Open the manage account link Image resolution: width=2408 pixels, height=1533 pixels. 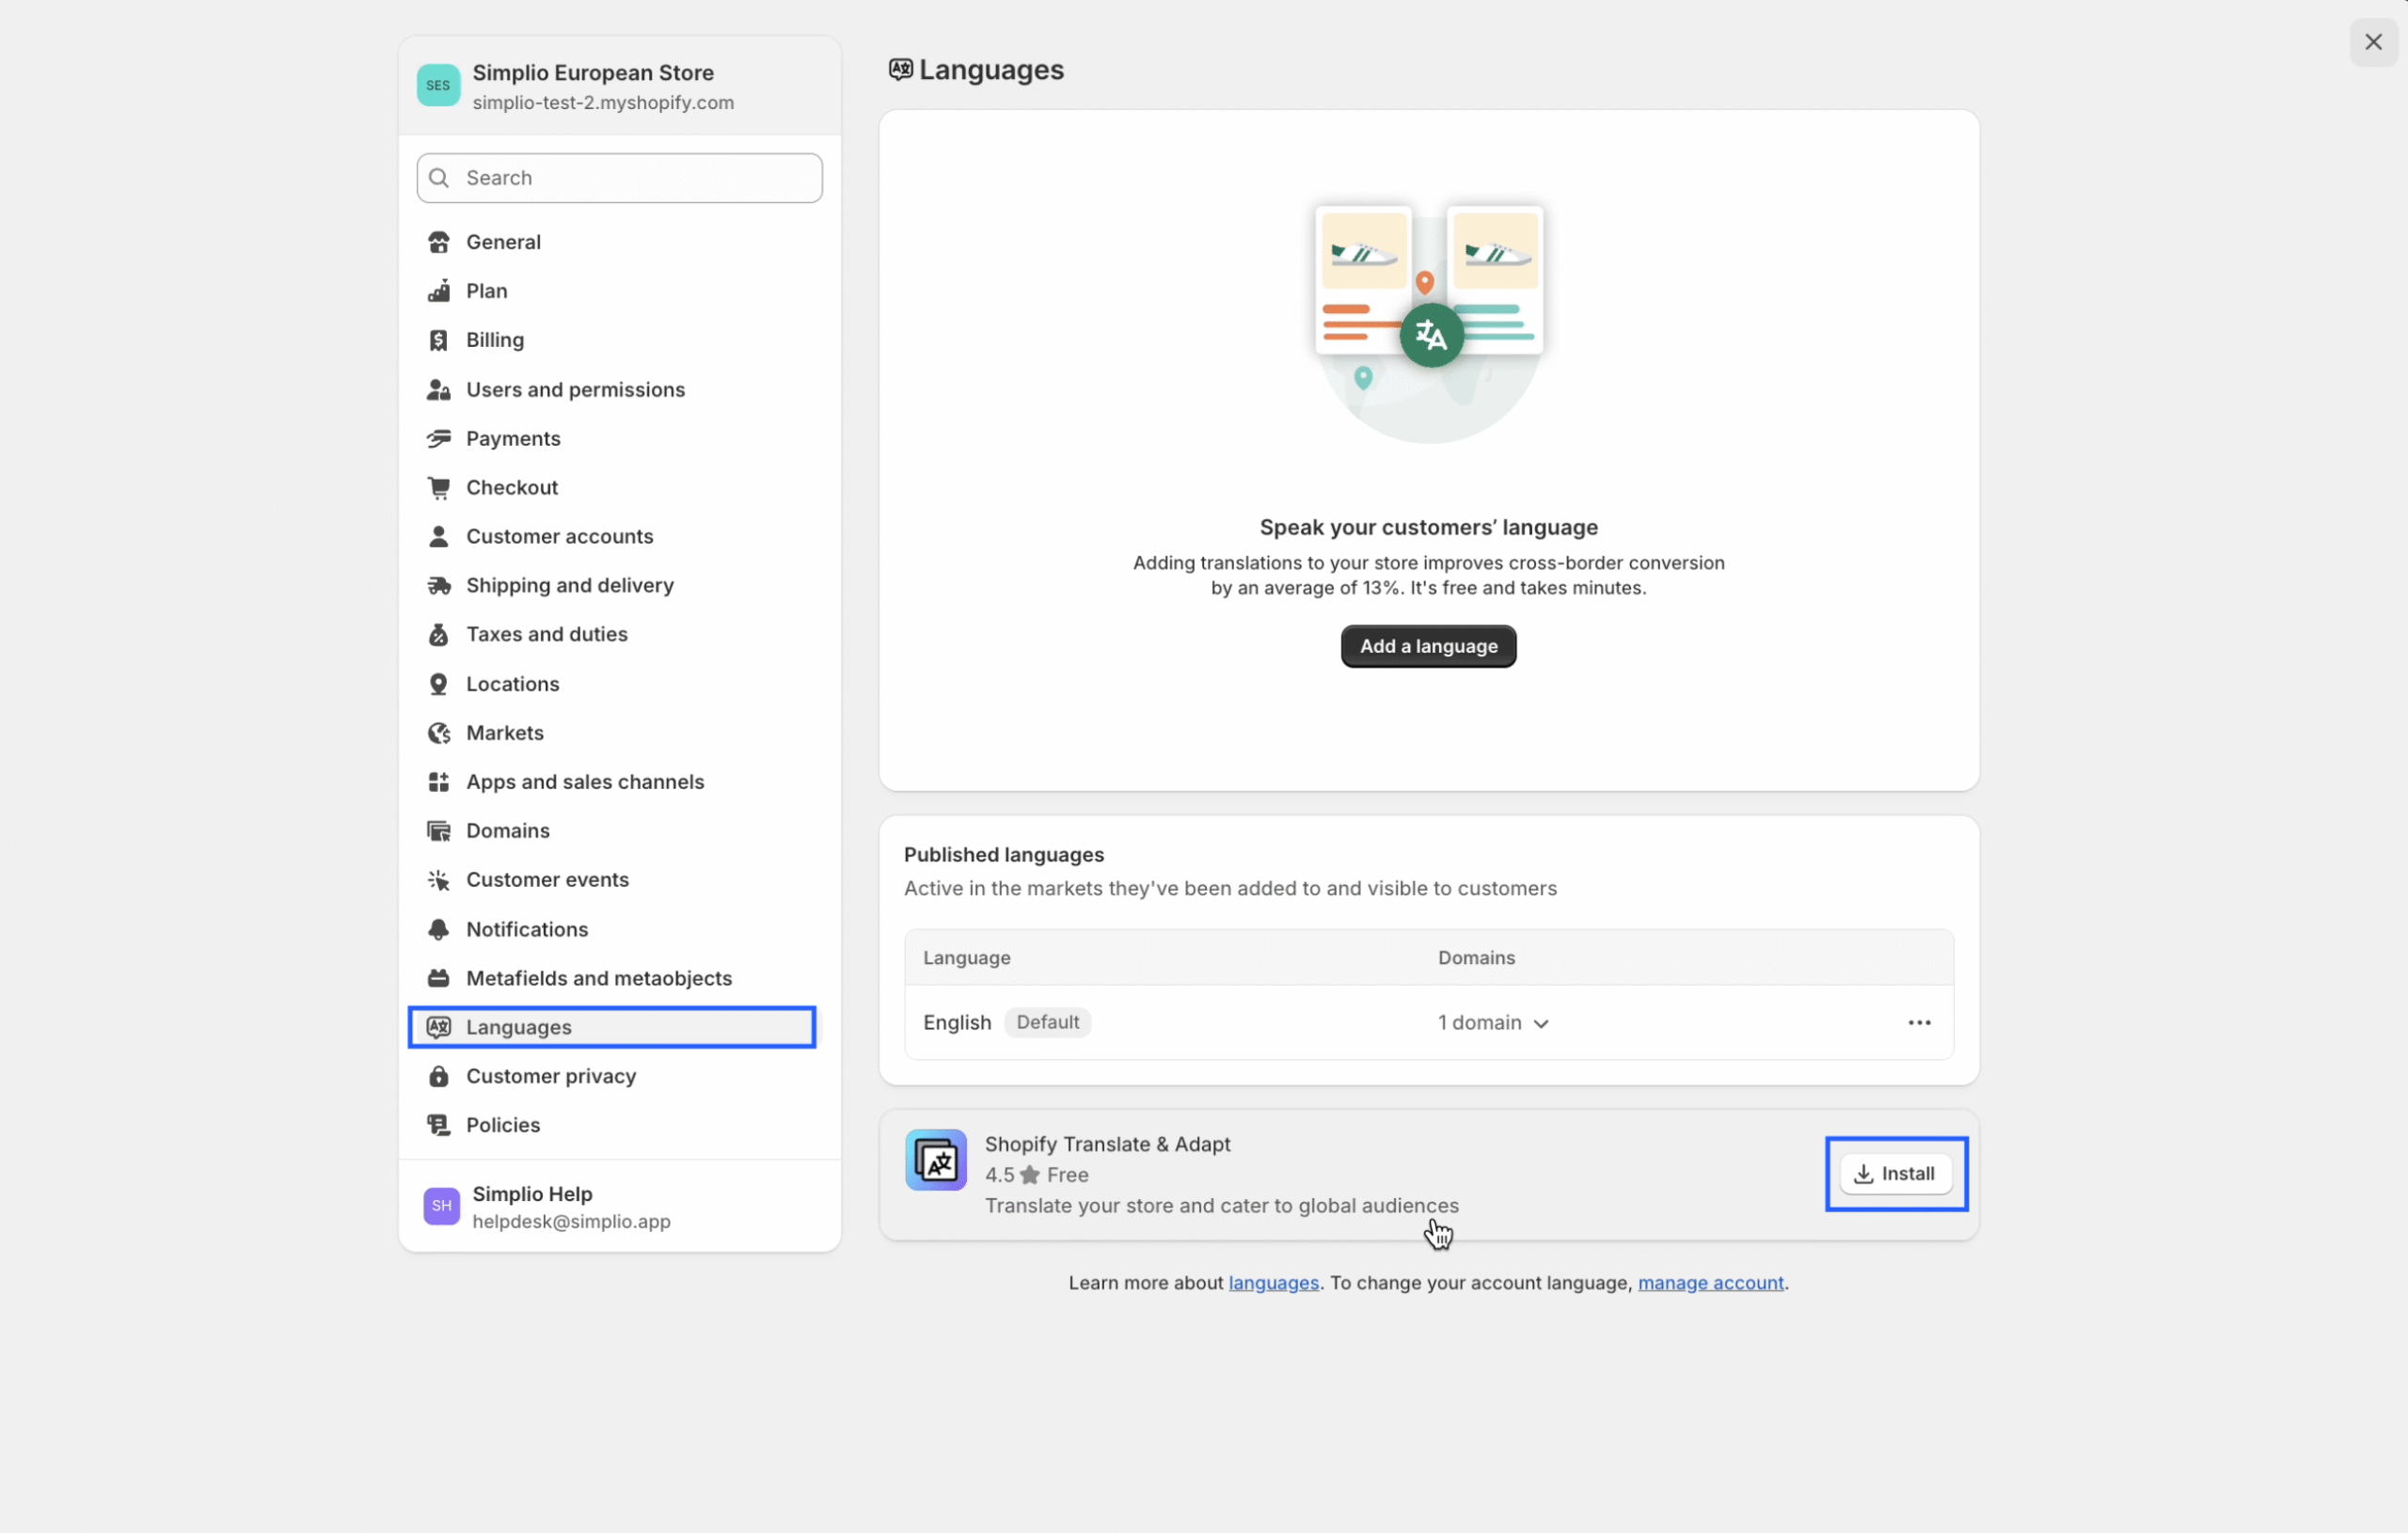point(1710,1283)
